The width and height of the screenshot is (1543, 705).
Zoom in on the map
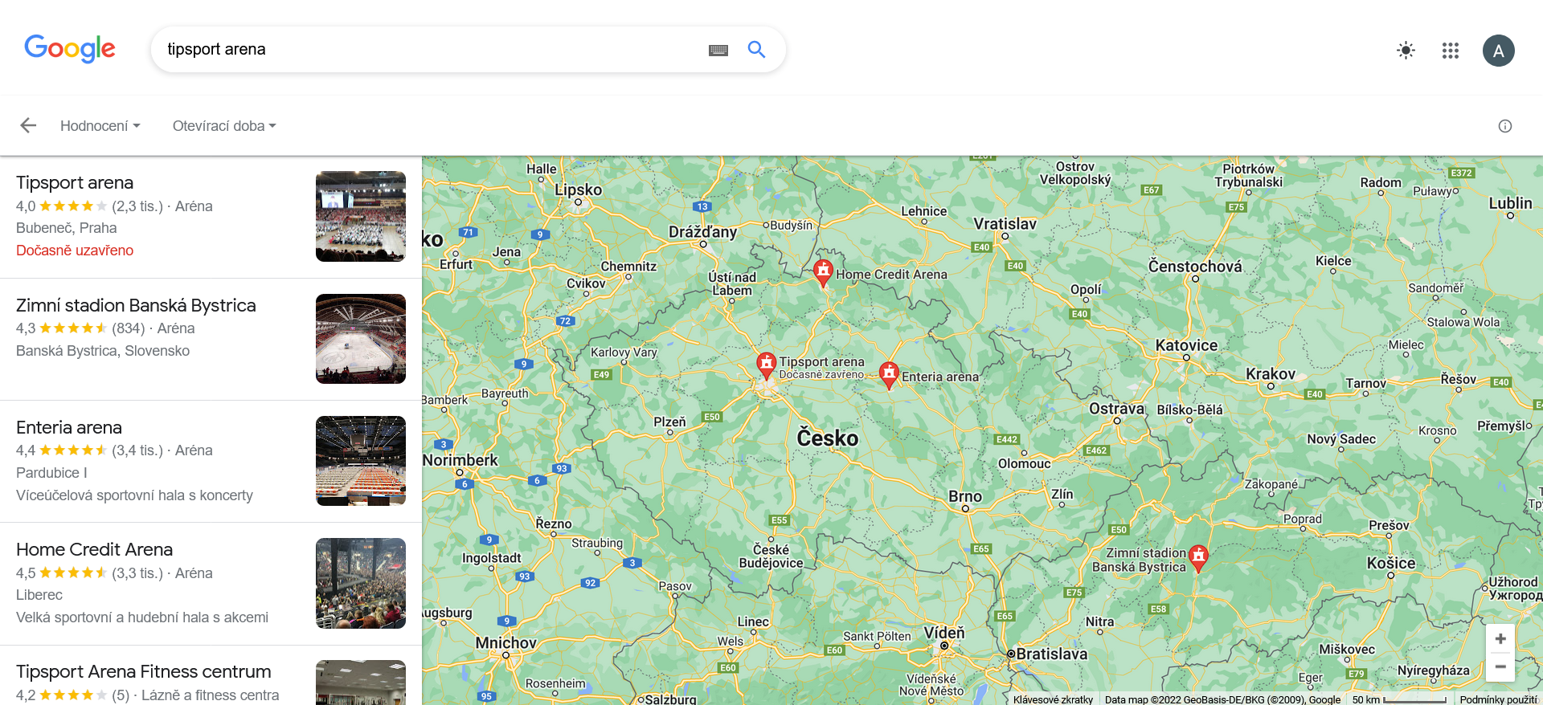point(1500,639)
